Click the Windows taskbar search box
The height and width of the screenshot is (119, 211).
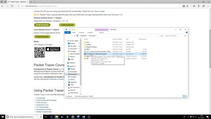[x=24, y=117]
